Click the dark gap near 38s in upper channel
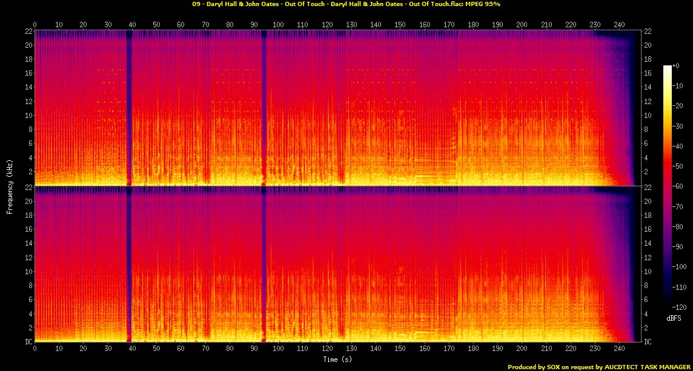Image resolution: width=693 pixels, height=371 pixels. coord(128,109)
